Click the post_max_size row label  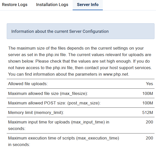[54, 103]
